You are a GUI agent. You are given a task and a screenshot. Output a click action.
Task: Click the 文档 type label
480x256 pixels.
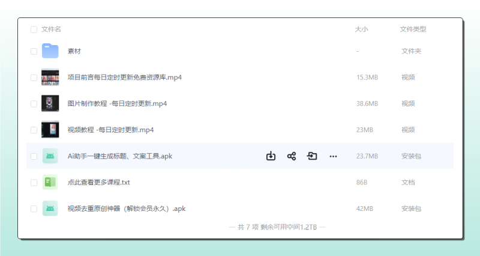coord(408,183)
